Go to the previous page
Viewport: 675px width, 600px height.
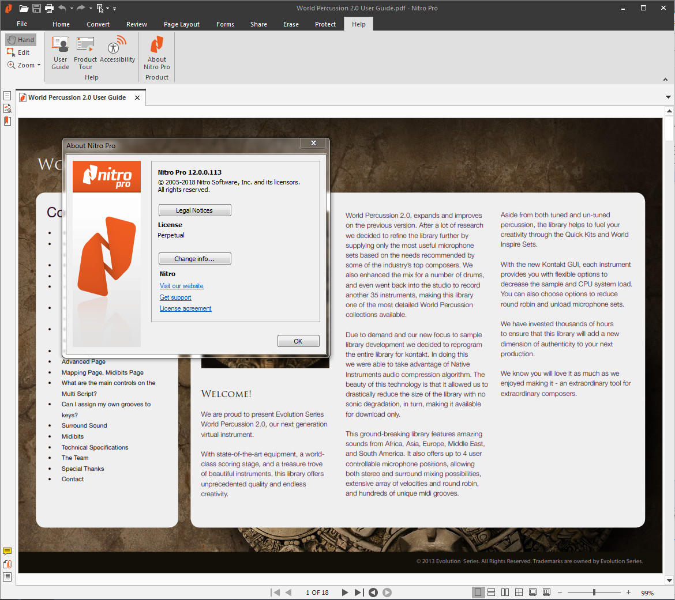pyautogui.click(x=289, y=593)
